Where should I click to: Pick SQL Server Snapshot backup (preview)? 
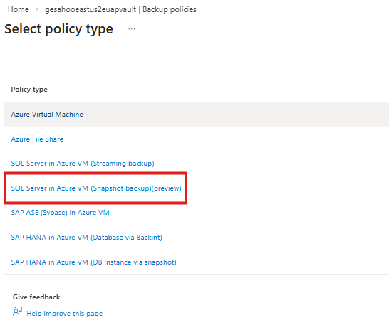pos(96,188)
